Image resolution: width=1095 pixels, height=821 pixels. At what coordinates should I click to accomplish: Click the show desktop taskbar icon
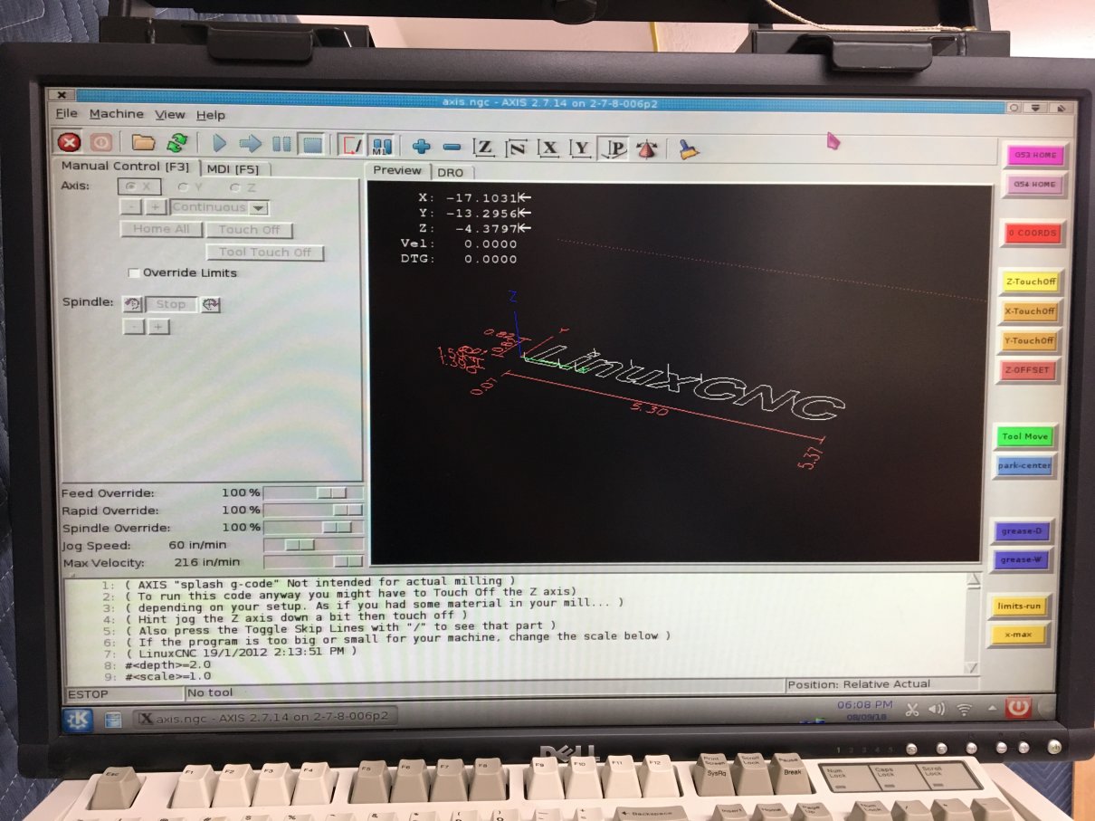(113, 720)
